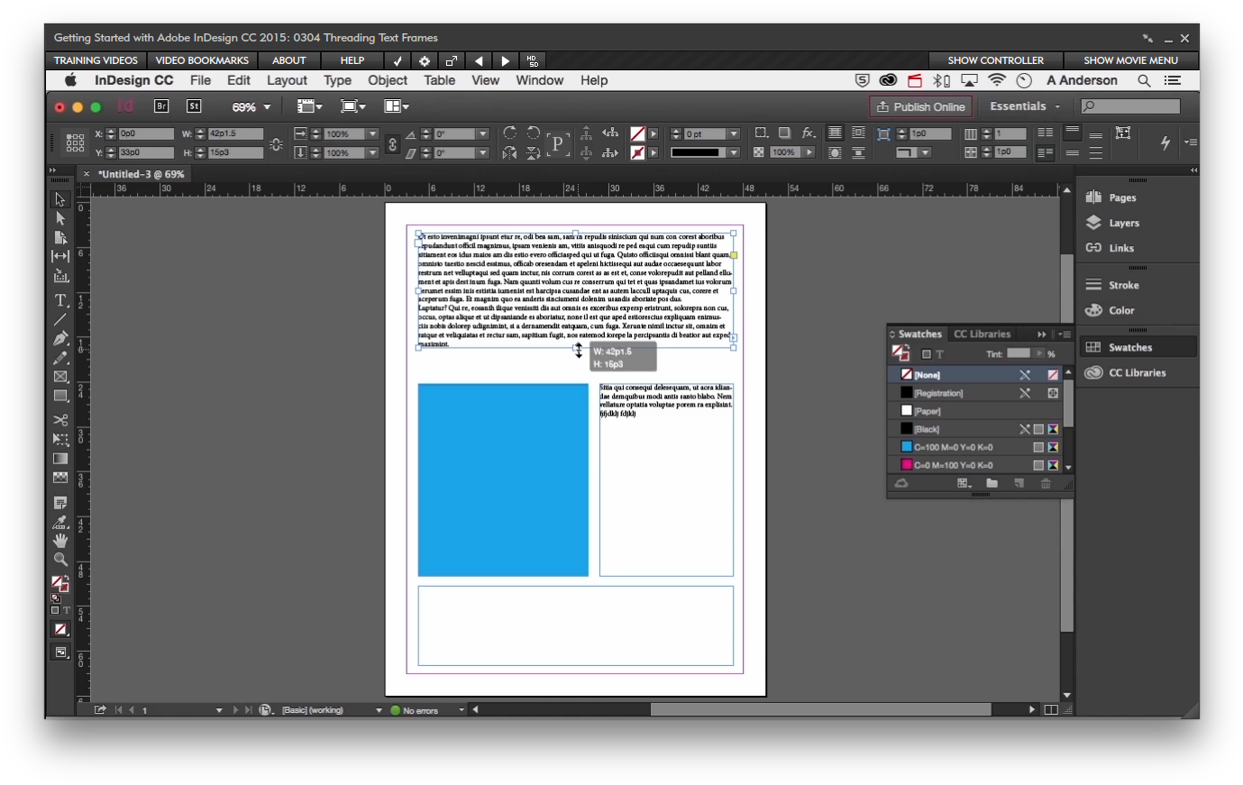Toggle formatting affects container in Swatches panel
The height and width of the screenshot is (785, 1243).
coord(927,354)
